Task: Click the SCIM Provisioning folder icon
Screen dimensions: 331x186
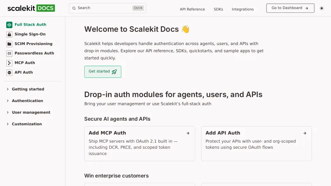Action: tap(9, 44)
